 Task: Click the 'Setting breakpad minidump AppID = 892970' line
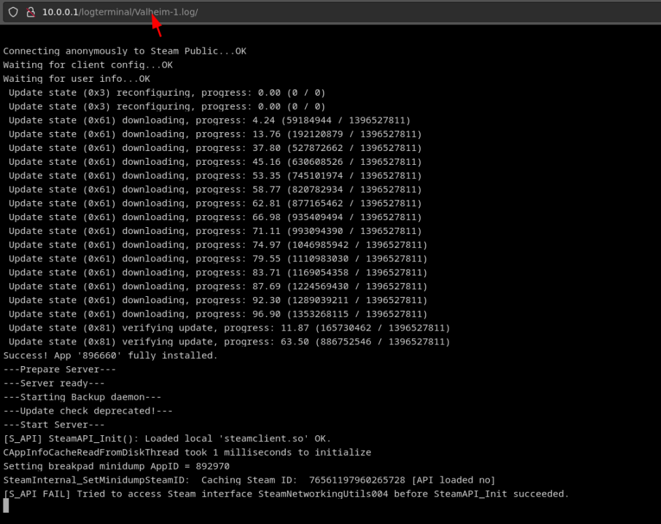(x=117, y=467)
